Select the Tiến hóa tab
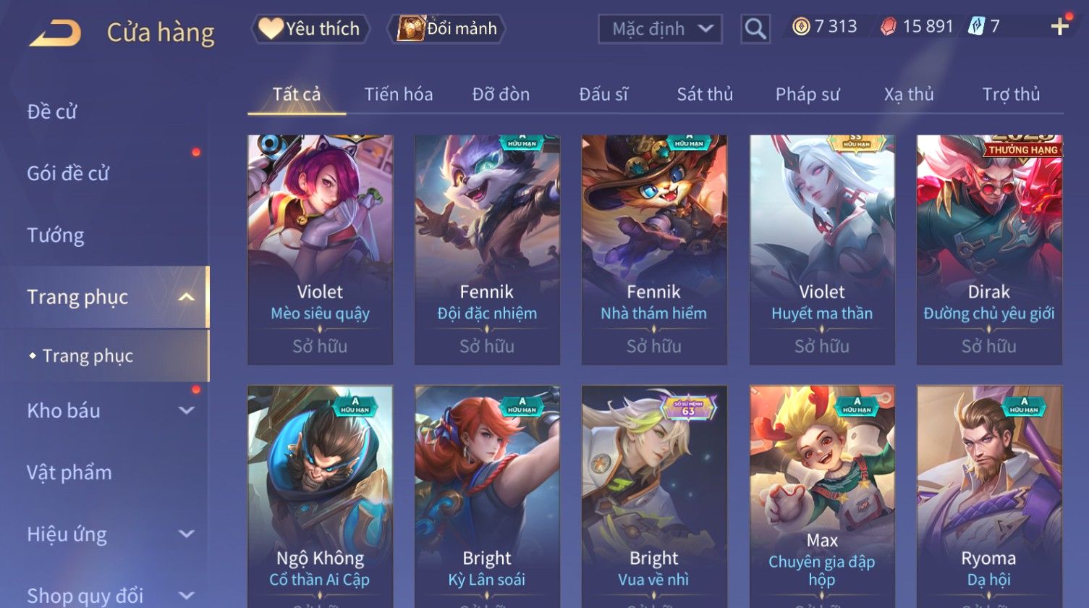The image size is (1089, 608). pos(399,94)
